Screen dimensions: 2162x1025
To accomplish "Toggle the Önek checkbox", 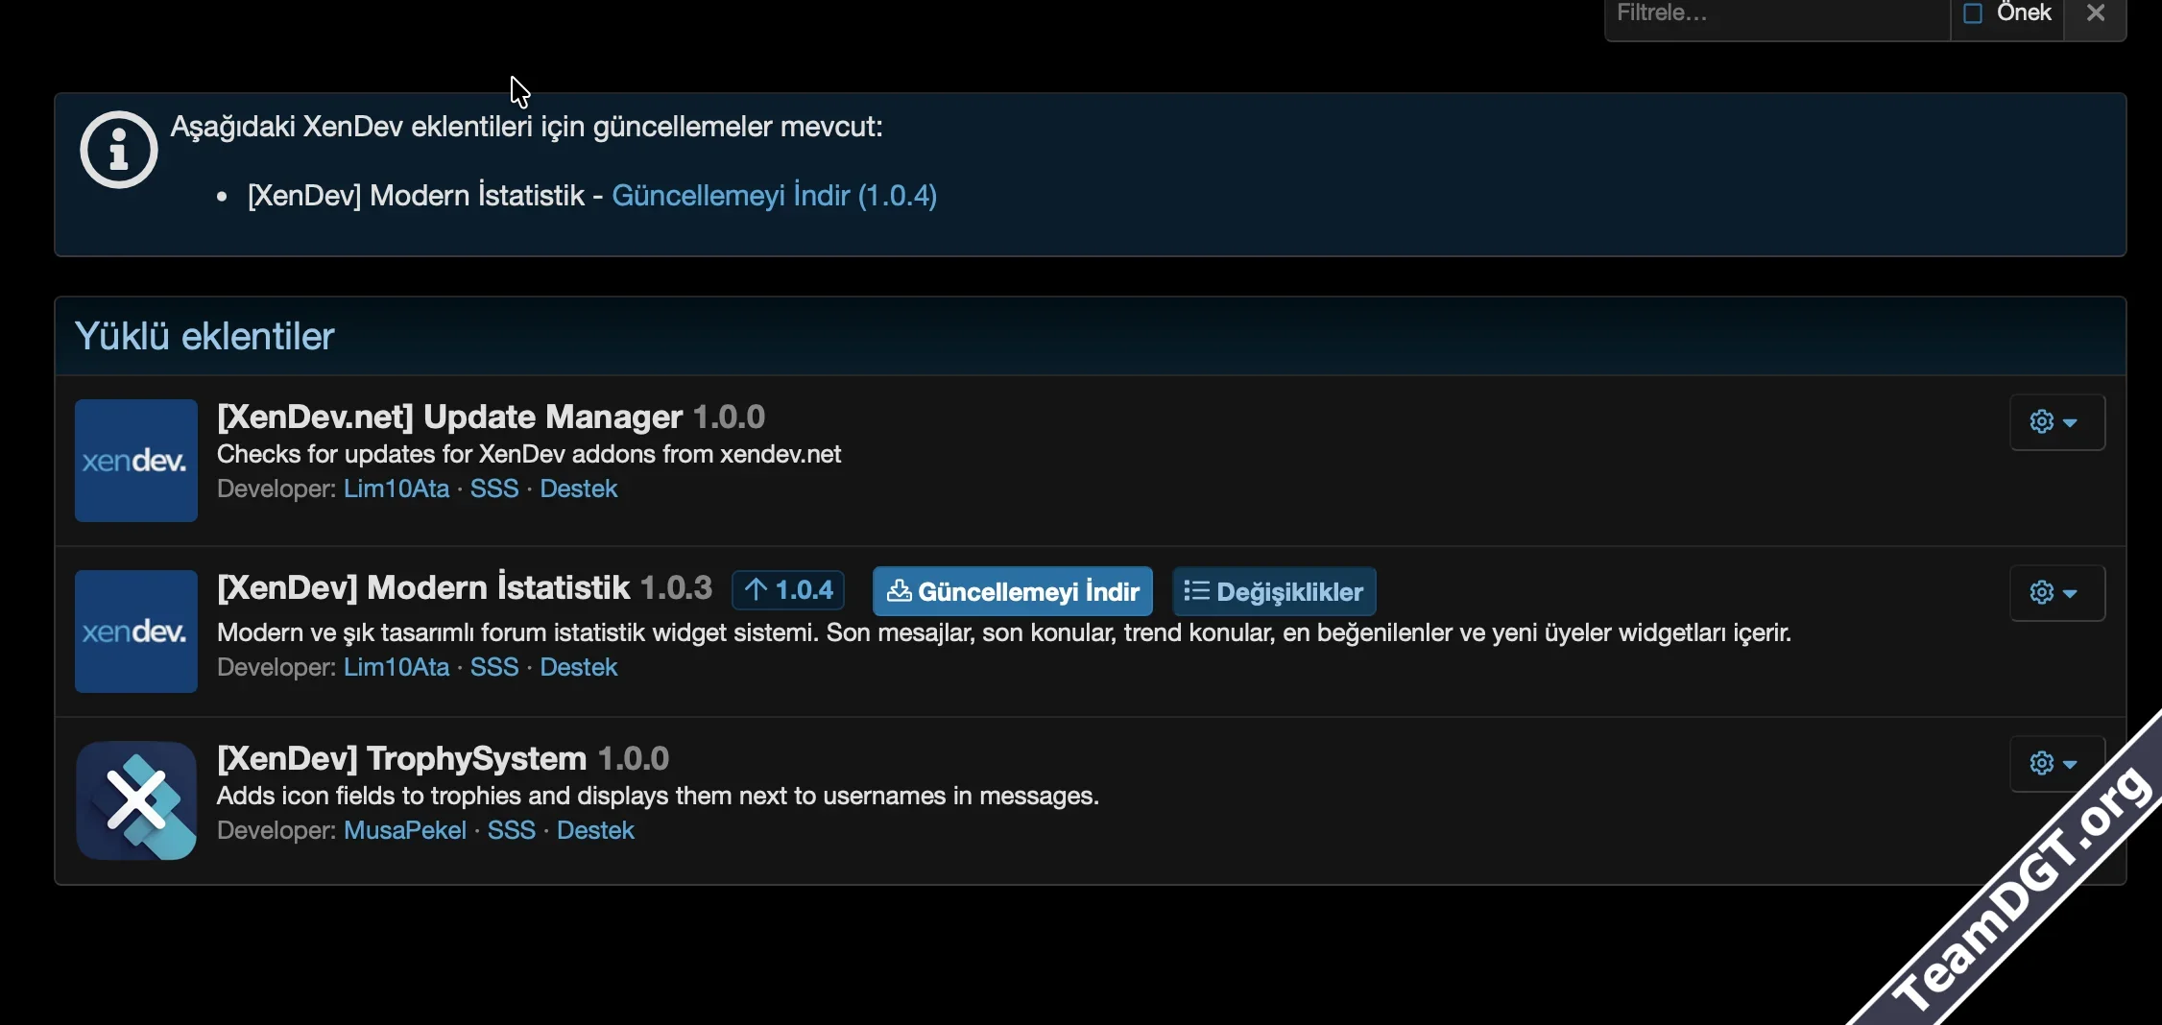I will click(x=1973, y=13).
